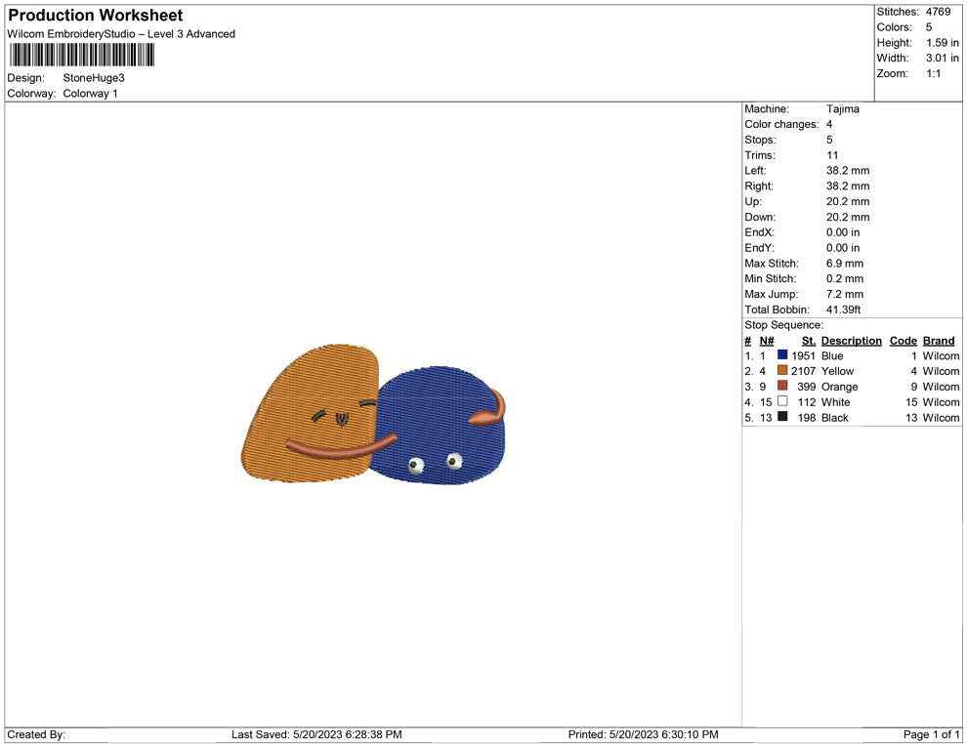Click the 'Page 1 of 1' footer text
Screen dimensions: 967x744
point(931,734)
